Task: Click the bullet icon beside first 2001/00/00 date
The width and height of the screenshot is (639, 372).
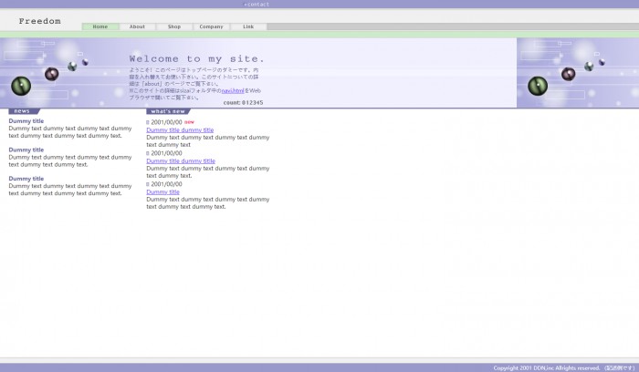Action: coord(148,122)
